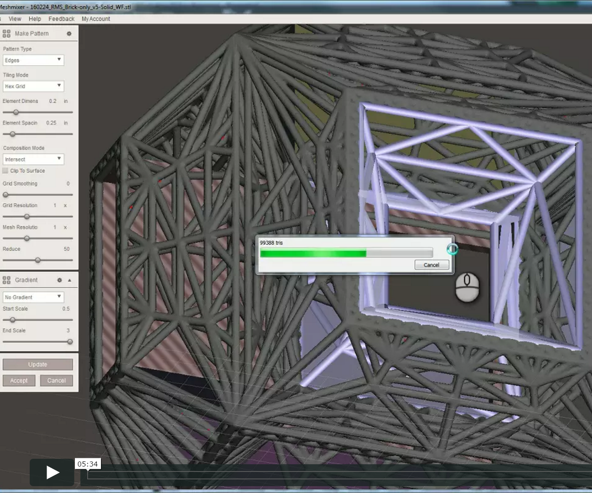
Task: Click the mouse hint overlay in the viewport
Action: tap(467, 287)
